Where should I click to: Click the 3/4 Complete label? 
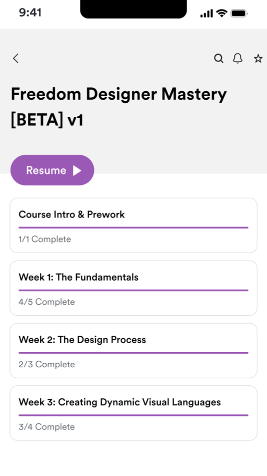tap(46, 427)
